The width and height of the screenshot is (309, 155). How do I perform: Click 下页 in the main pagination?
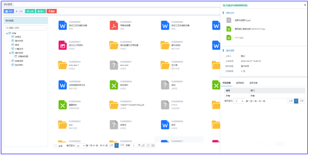[122, 145]
